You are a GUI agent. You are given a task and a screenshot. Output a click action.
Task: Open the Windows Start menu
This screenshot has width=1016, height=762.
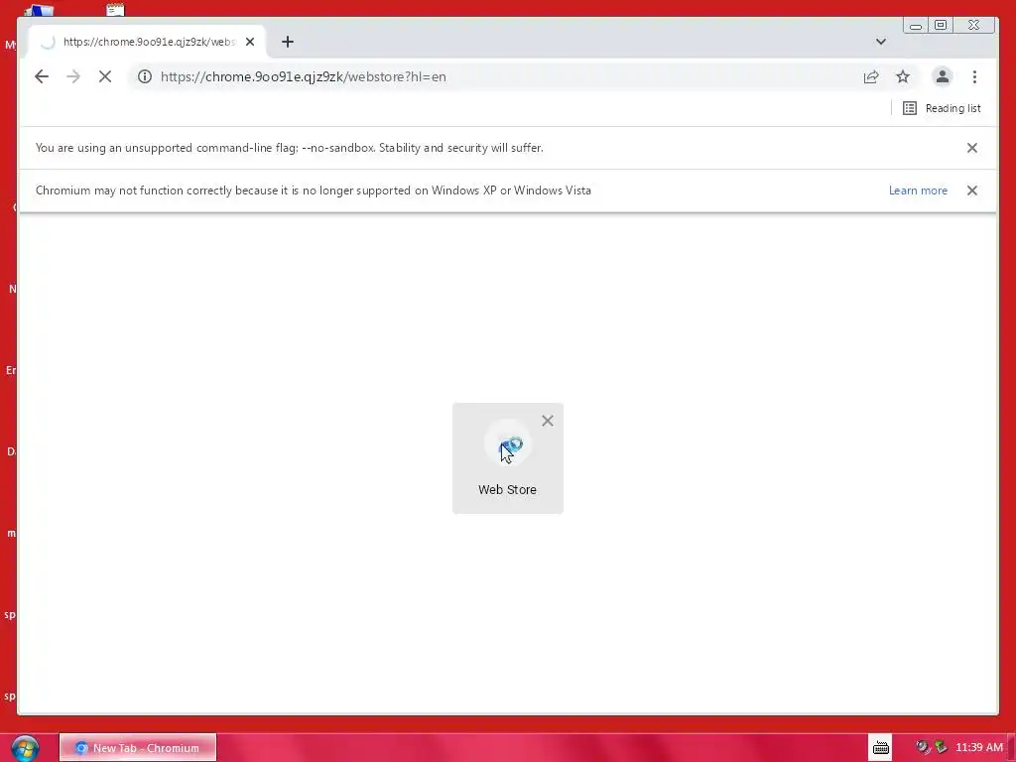coord(25,748)
